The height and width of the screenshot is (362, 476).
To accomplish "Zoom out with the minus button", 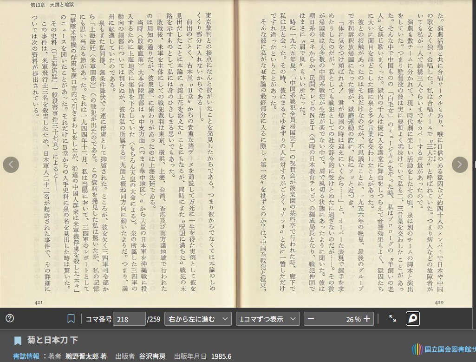I will (x=311, y=319).
